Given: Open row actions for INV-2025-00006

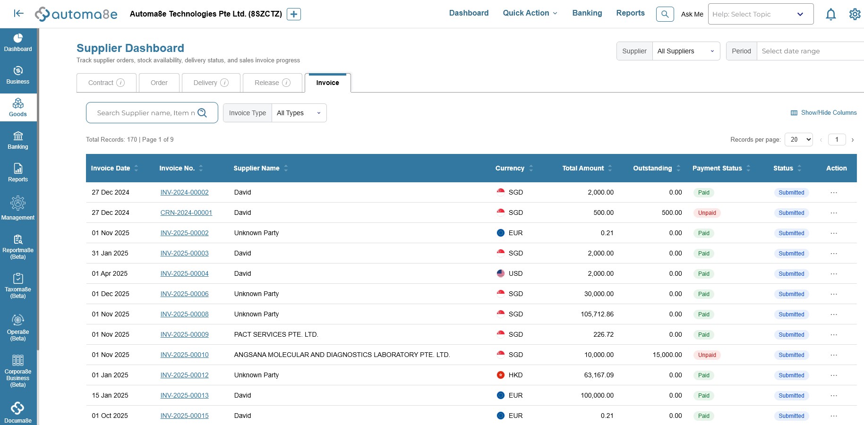Looking at the screenshot, I should (834, 294).
